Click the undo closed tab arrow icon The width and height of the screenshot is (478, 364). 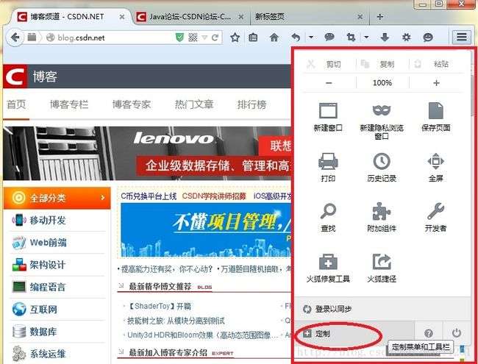(296, 38)
